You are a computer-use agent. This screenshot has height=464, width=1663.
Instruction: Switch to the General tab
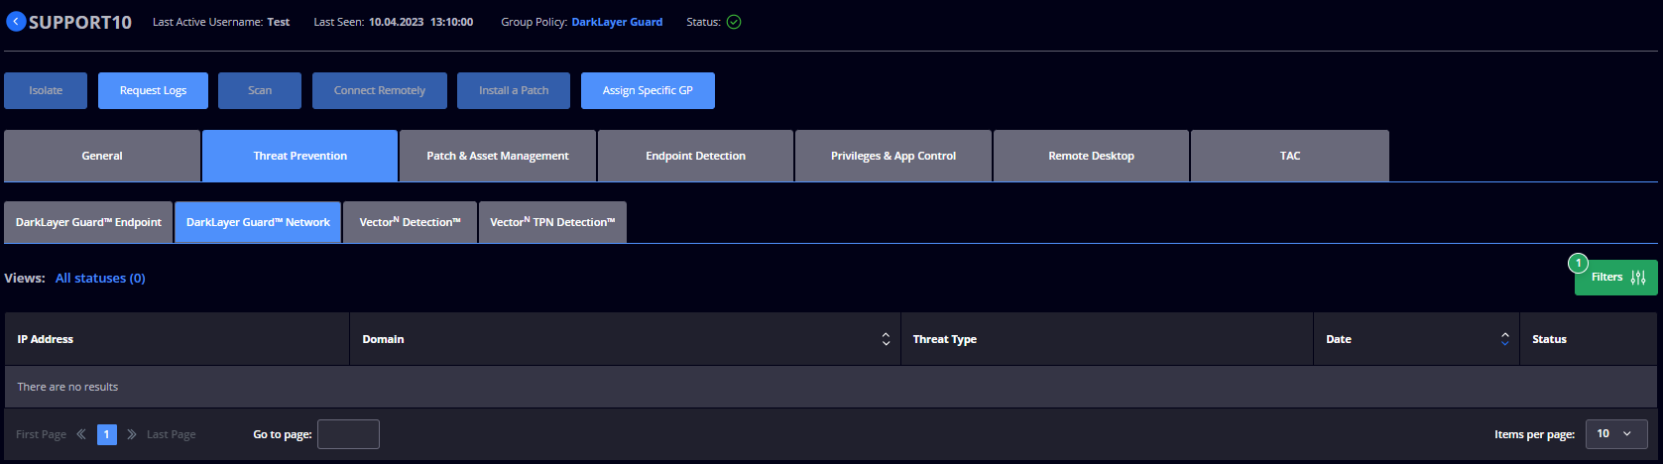102,156
